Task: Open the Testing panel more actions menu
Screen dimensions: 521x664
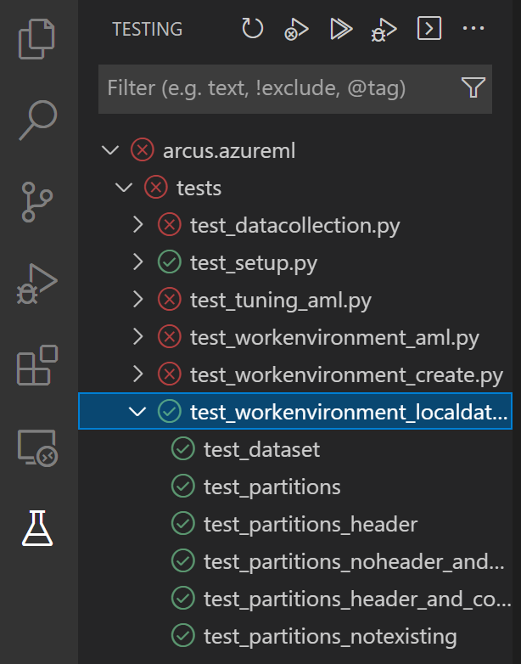Action: [x=473, y=29]
